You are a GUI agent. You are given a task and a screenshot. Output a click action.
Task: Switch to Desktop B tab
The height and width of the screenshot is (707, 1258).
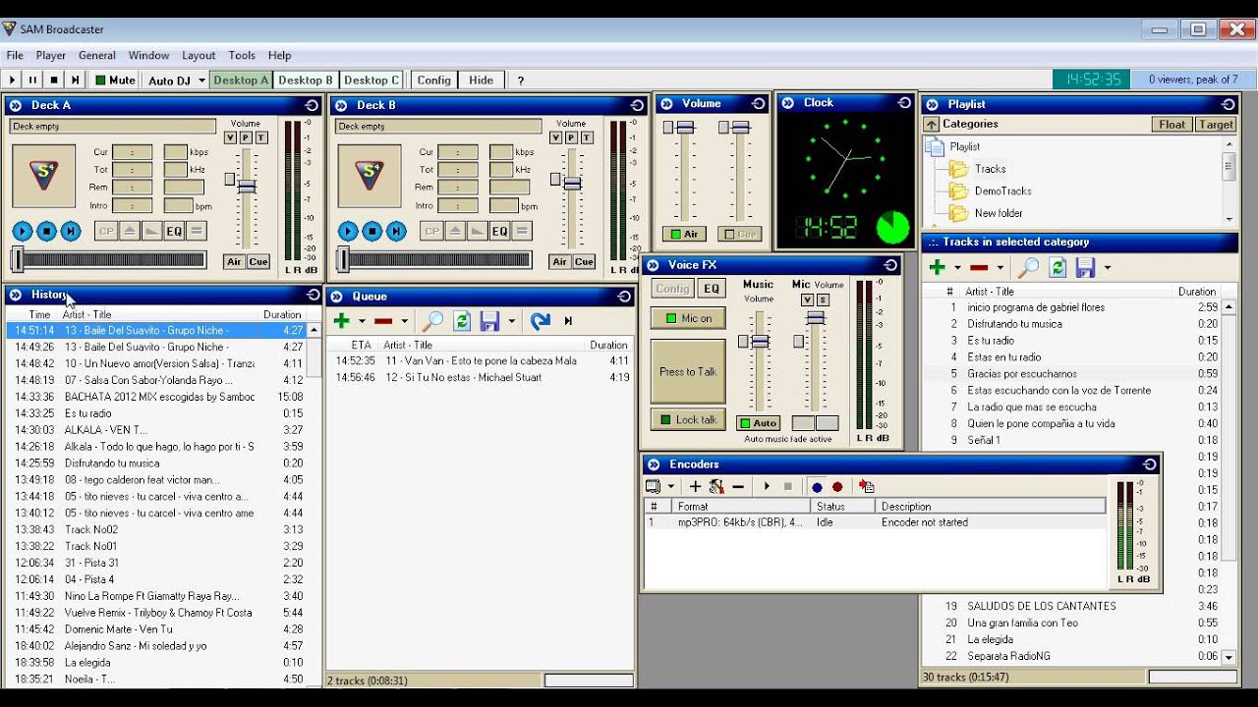coord(306,81)
